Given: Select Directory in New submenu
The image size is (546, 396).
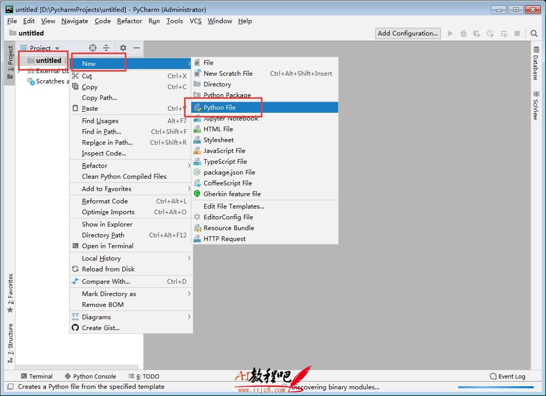Looking at the screenshot, I should click(265, 84).
